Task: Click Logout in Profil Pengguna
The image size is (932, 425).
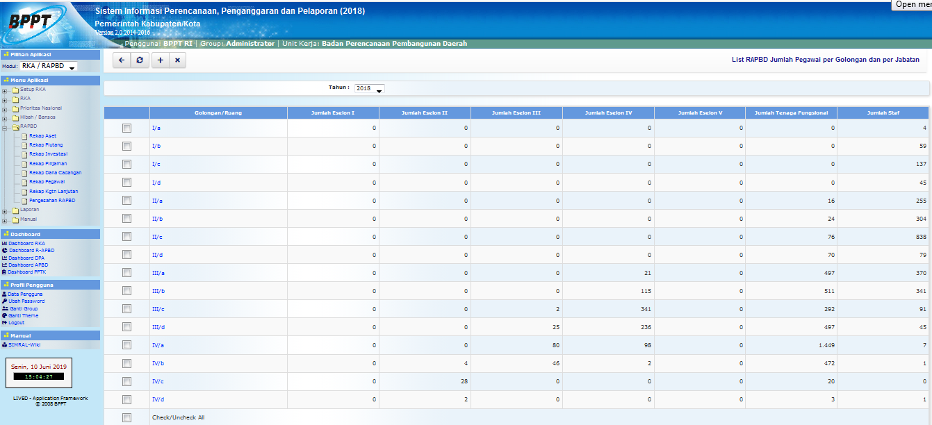Action: pyautogui.click(x=16, y=323)
